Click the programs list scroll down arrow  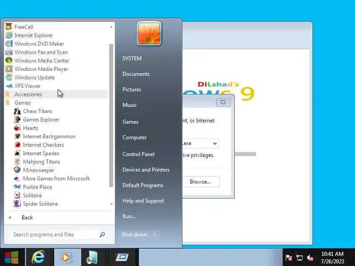point(111,204)
